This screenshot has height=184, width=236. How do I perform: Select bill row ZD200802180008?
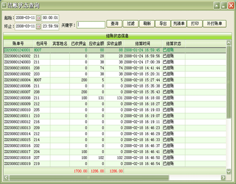[115, 98]
